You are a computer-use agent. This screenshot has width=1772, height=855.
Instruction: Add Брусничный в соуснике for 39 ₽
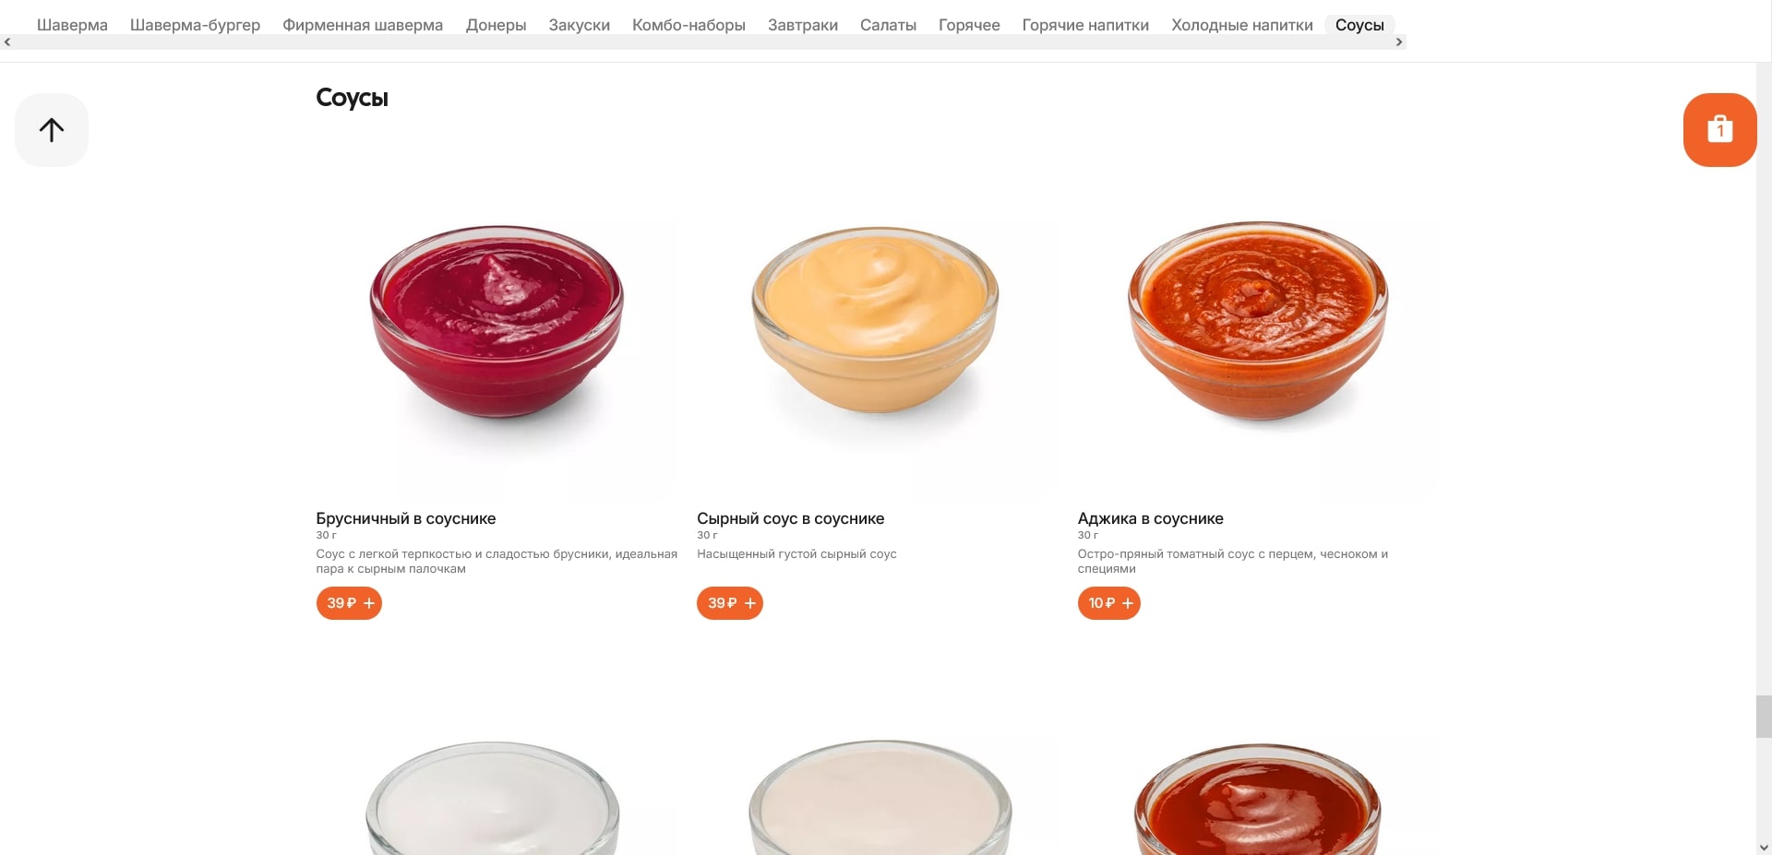tap(349, 603)
